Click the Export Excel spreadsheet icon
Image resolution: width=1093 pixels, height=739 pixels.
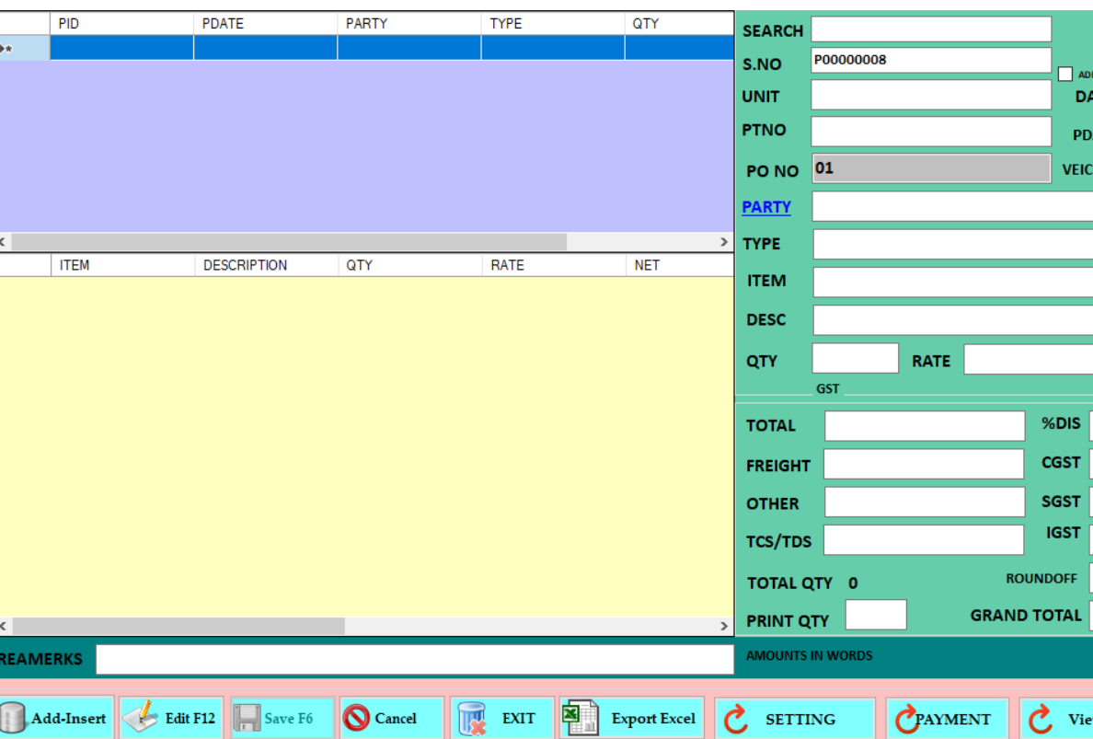[581, 718]
